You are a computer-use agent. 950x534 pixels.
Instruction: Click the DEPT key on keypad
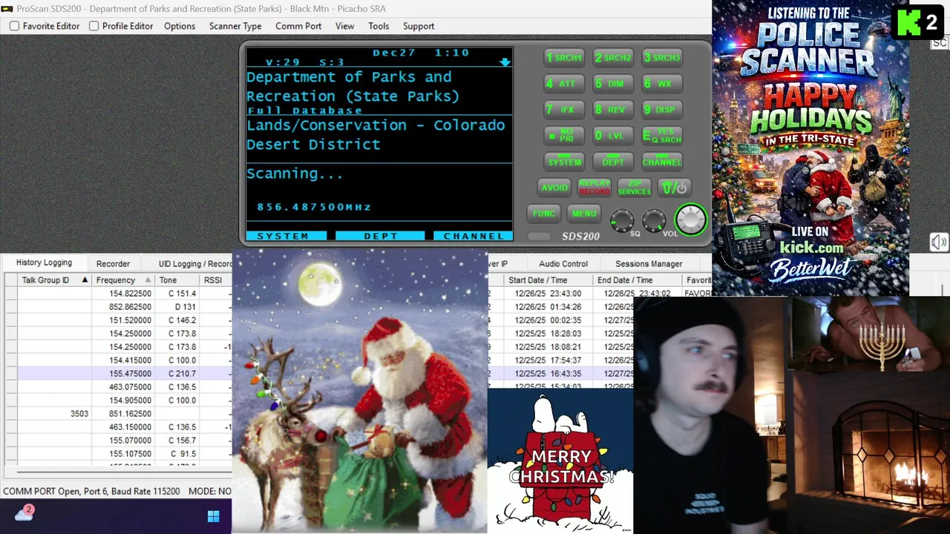[613, 162]
